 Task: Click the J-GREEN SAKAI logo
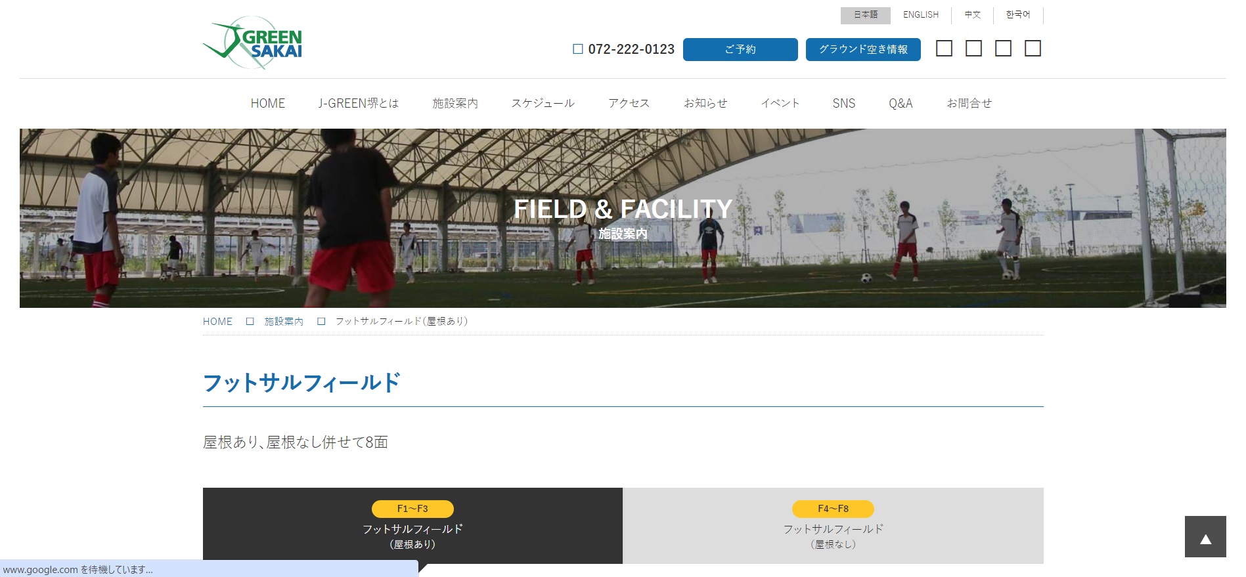pyautogui.click(x=253, y=43)
